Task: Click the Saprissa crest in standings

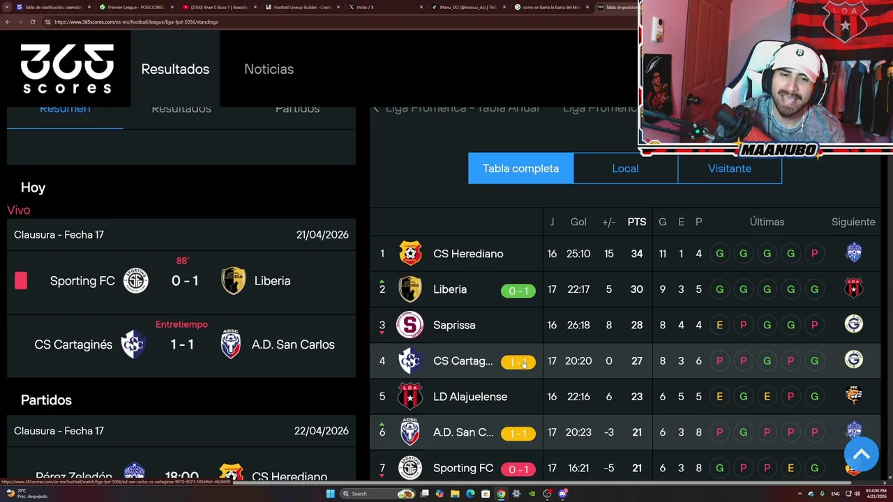Action: click(x=410, y=325)
